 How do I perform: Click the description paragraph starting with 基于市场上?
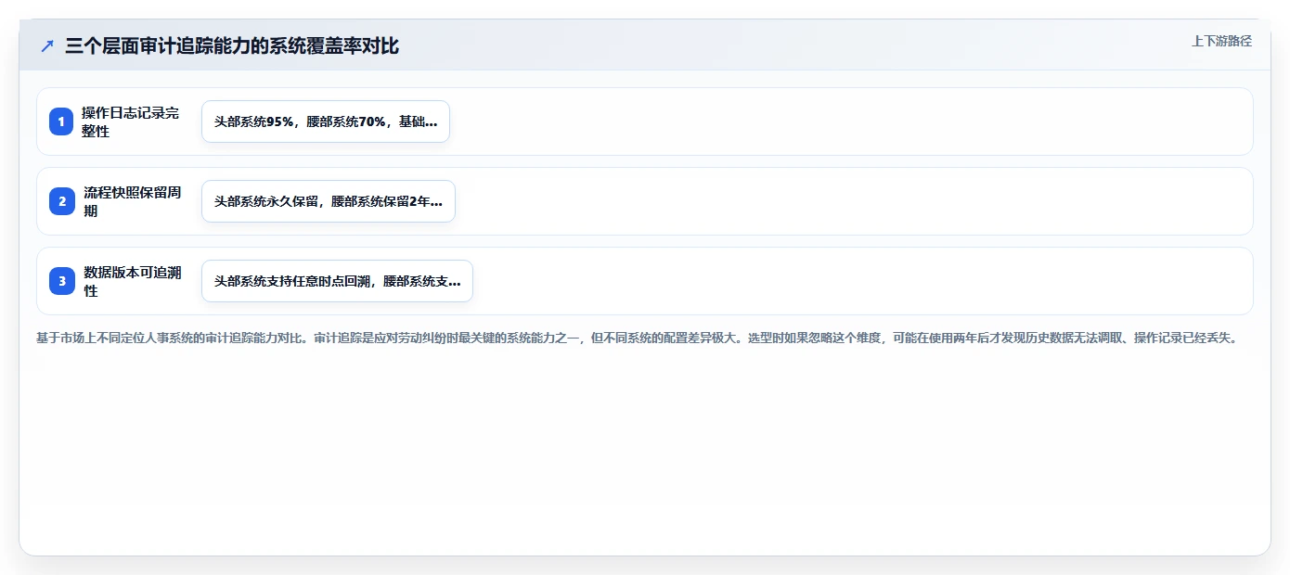[637, 339]
